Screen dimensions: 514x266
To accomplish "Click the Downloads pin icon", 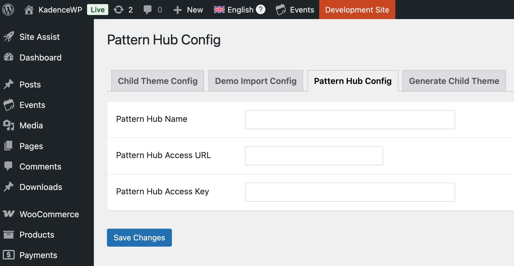I will 9,187.
